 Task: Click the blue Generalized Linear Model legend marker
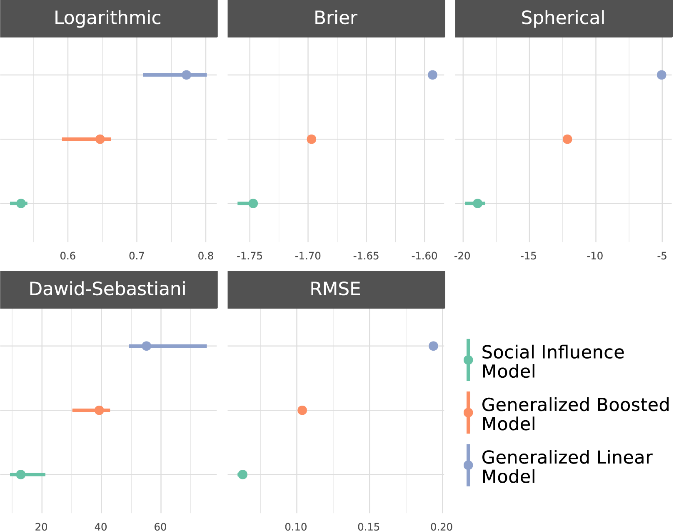[x=468, y=465]
